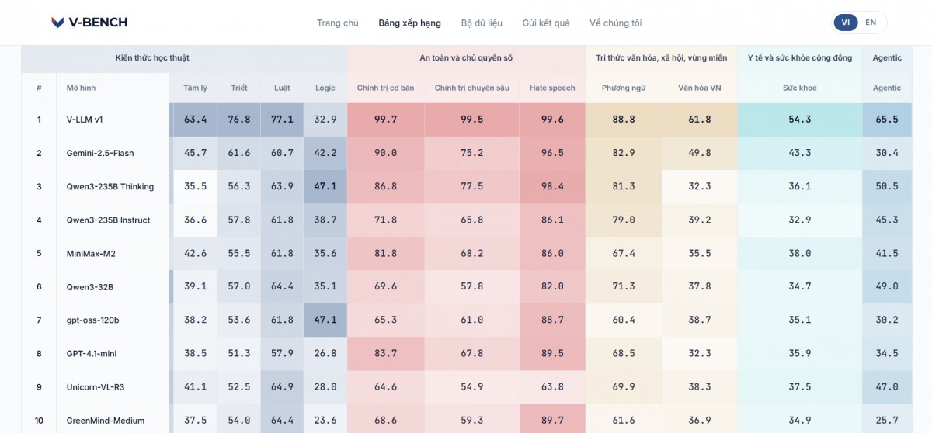Open Gửi kết quả link
Image resolution: width=932 pixels, height=433 pixels.
[546, 23]
